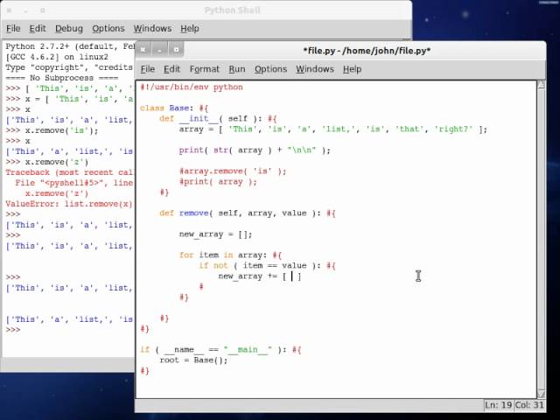This screenshot has width=560, height=420.
Task: Open Edit menu in Python Shell window
Action: tap(38, 29)
